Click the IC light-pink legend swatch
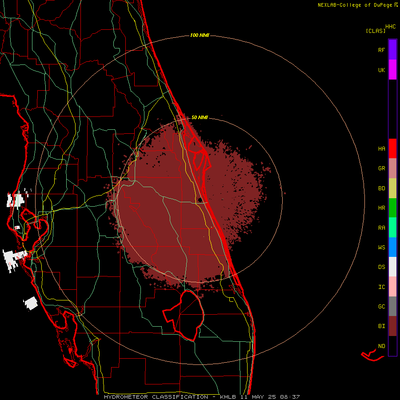 (392, 287)
